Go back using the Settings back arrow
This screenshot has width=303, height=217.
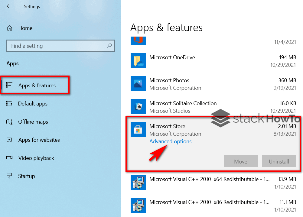click(x=9, y=6)
